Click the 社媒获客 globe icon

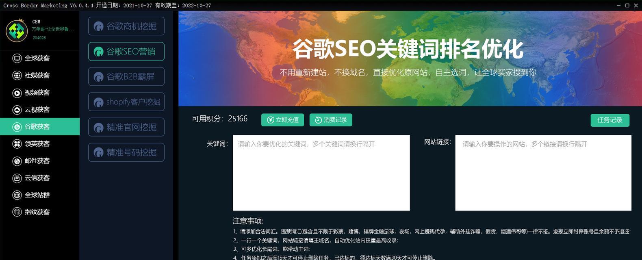17,75
